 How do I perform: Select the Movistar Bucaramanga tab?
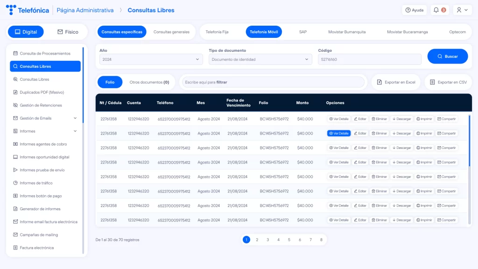click(407, 32)
